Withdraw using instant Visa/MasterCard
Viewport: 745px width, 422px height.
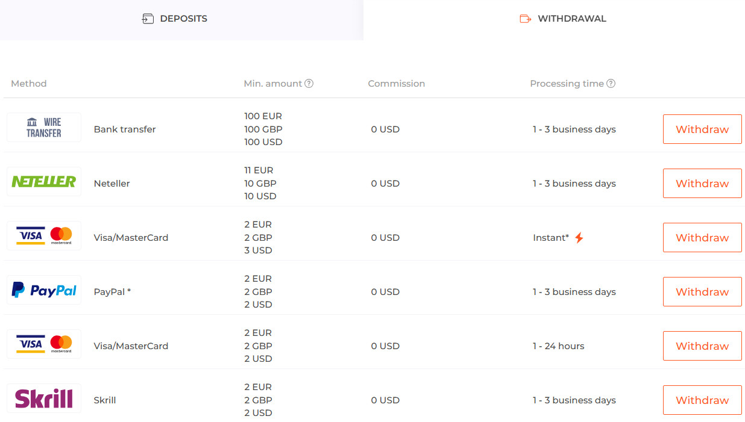coord(702,238)
